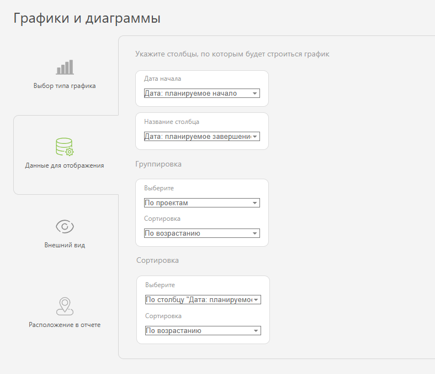This screenshot has width=435, height=374.
Task: Click the map pin location icon
Action: coord(65,306)
